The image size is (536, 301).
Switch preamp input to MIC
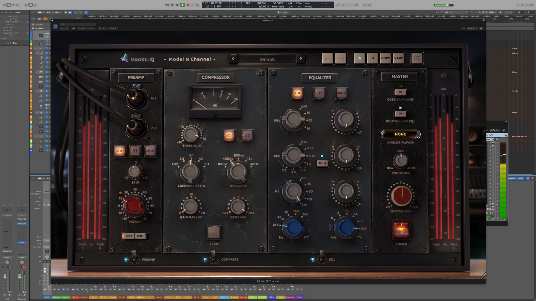(x=140, y=236)
